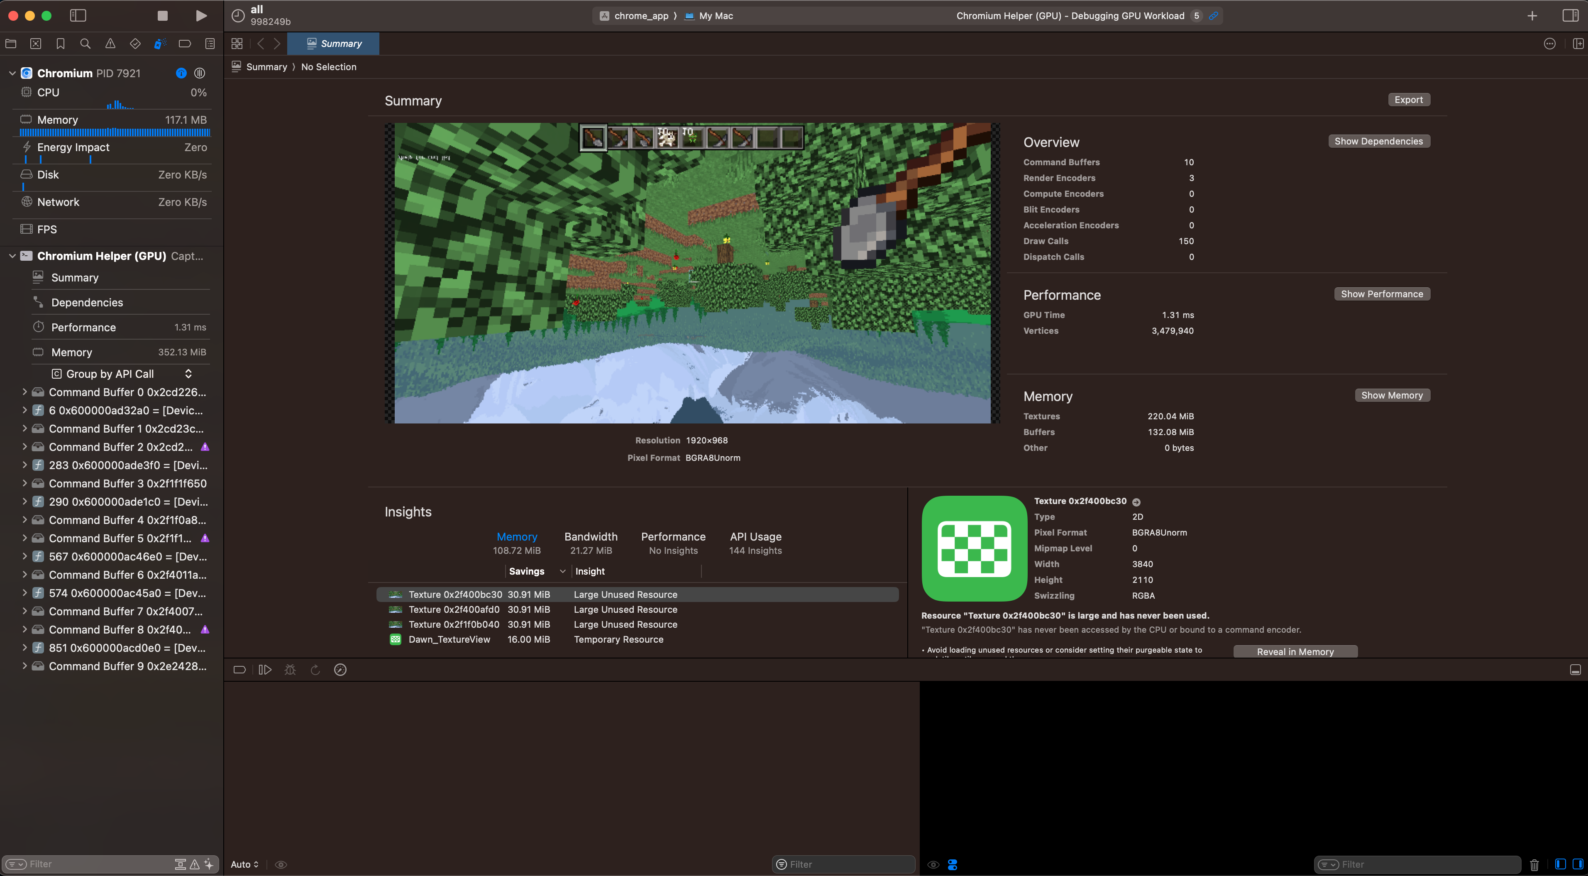This screenshot has width=1588, height=876.
Task: Click the compass icon in debug bar
Action: tap(340, 670)
